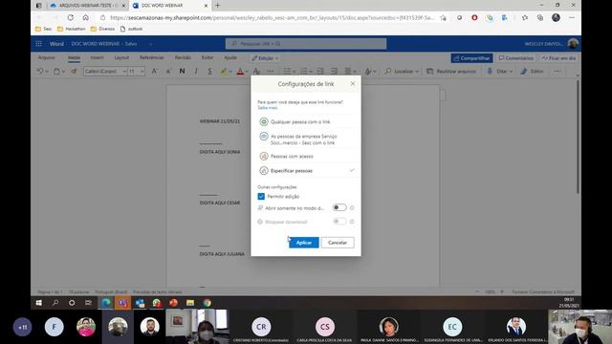The image size is (612, 344).
Task: Click the clear formatting icon
Action: point(256,72)
